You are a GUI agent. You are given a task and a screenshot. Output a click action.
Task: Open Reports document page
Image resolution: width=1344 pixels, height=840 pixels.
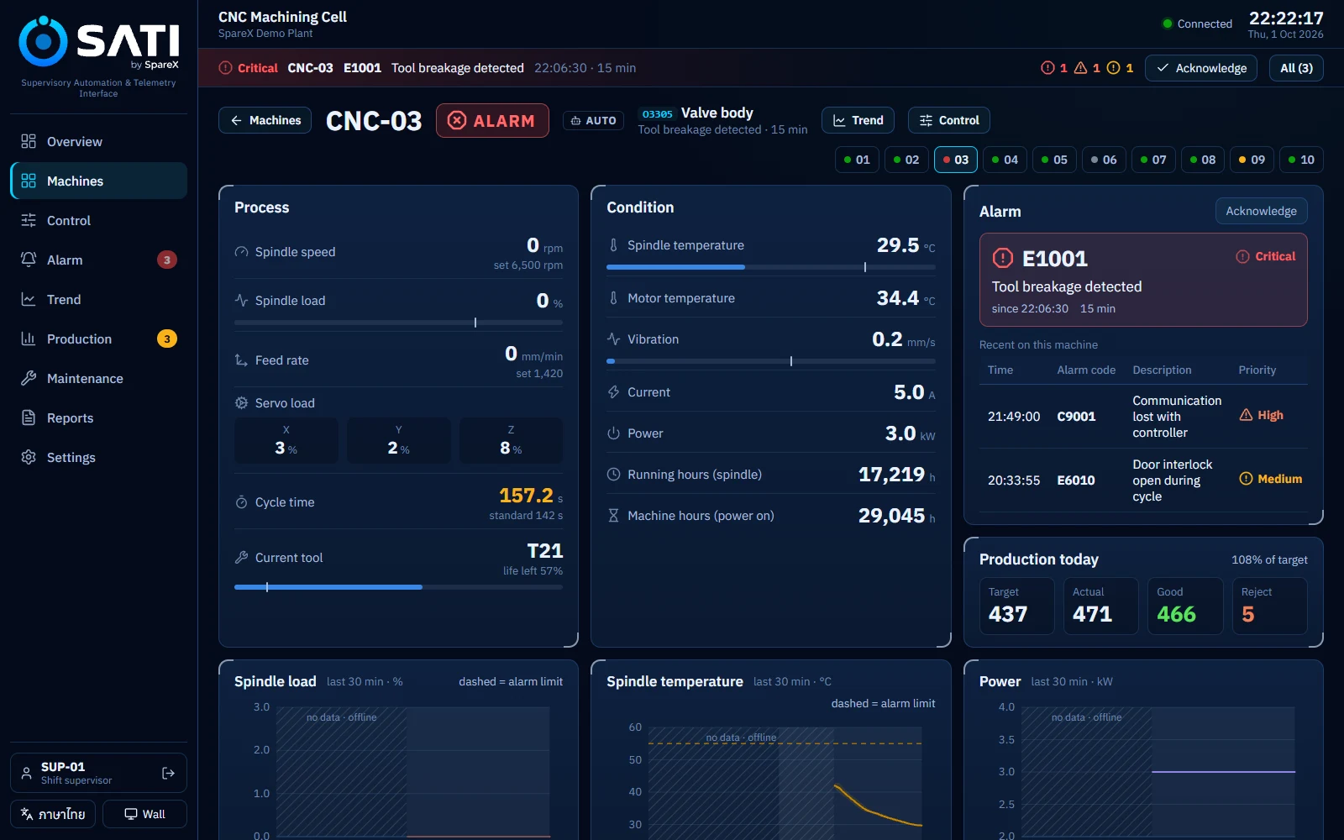[x=98, y=417]
